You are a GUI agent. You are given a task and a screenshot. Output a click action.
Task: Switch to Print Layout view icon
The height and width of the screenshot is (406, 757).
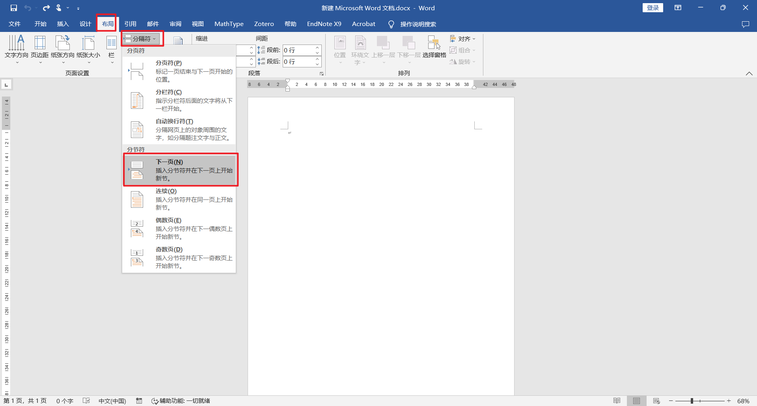(x=636, y=401)
